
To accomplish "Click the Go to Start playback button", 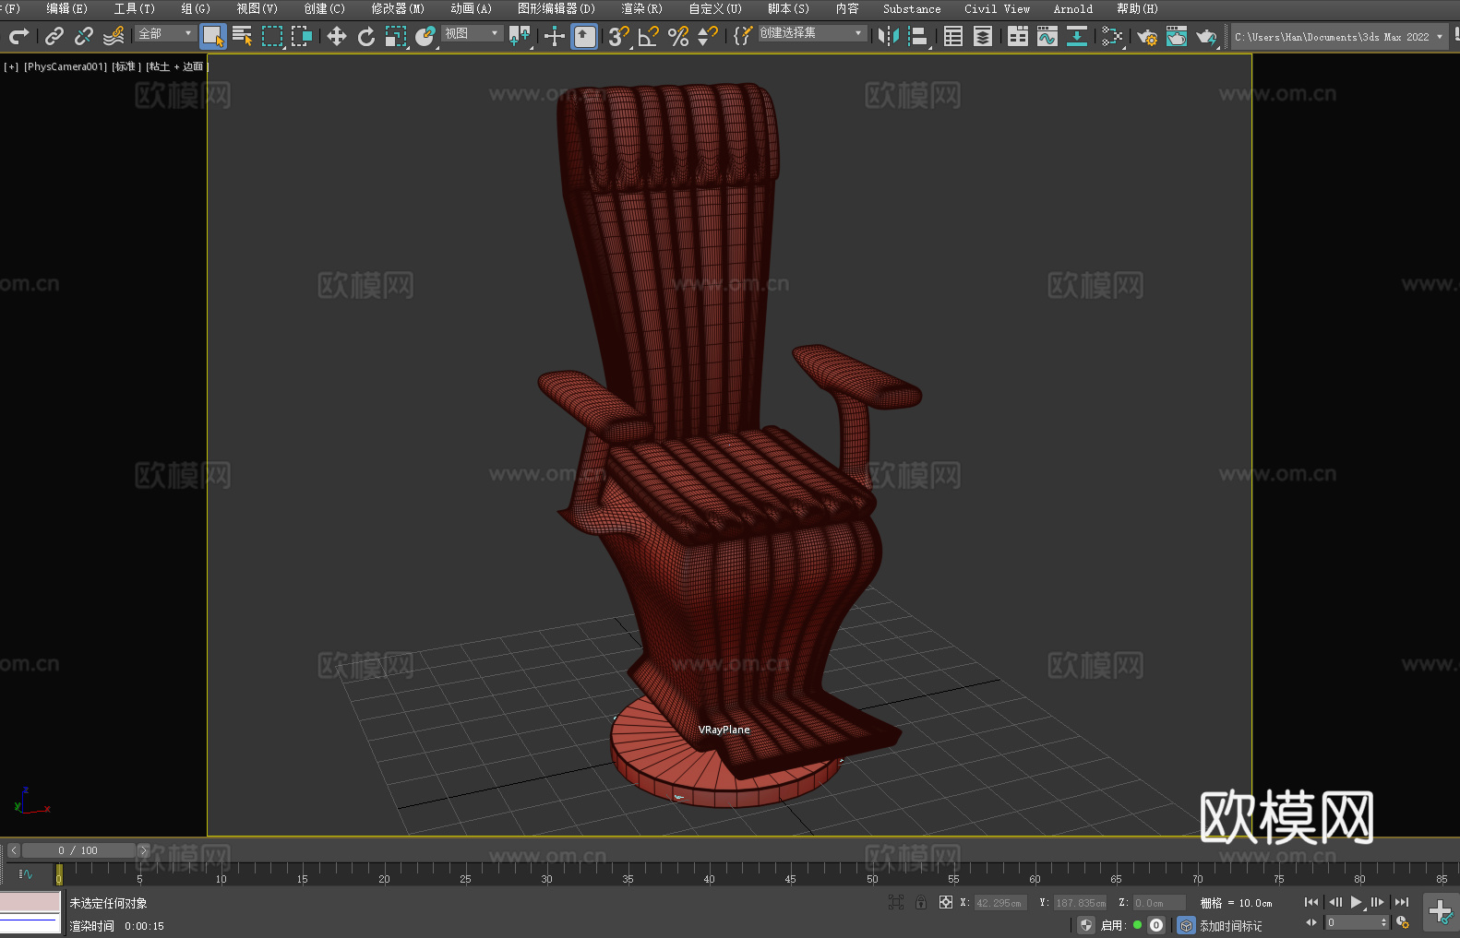I will [1311, 902].
